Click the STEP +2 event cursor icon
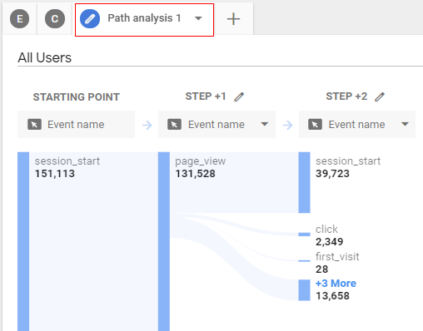The width and height of the screenshot is (423, 331). pyautogui.click(x=315, y=125)
